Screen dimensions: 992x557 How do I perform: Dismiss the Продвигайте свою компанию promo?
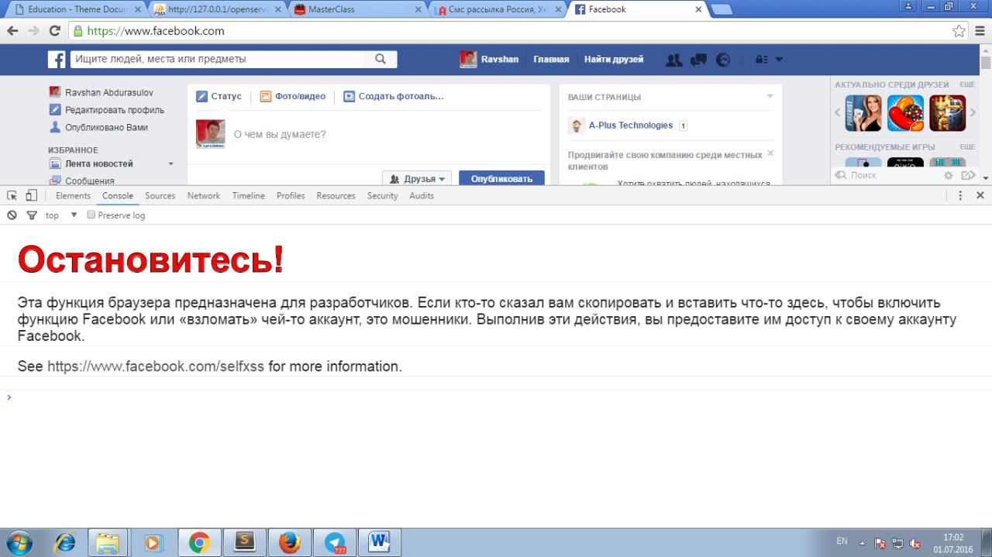tap(770, 153)
